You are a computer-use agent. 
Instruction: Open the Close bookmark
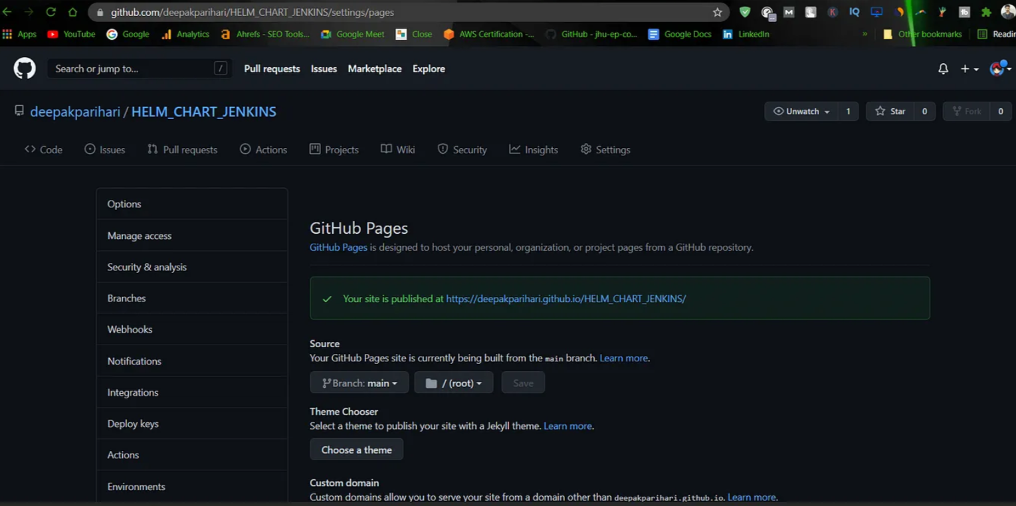(414, 34)
